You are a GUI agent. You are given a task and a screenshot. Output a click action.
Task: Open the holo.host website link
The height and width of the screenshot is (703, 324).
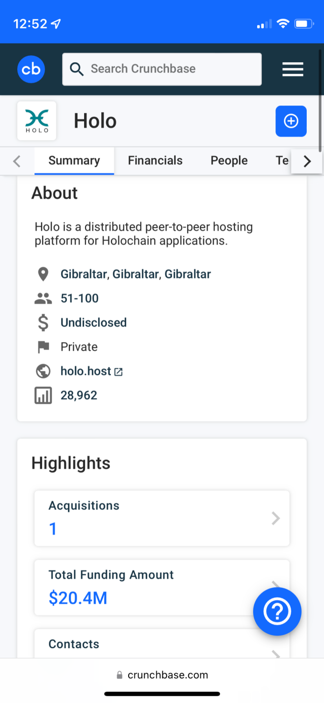[86, 371]
